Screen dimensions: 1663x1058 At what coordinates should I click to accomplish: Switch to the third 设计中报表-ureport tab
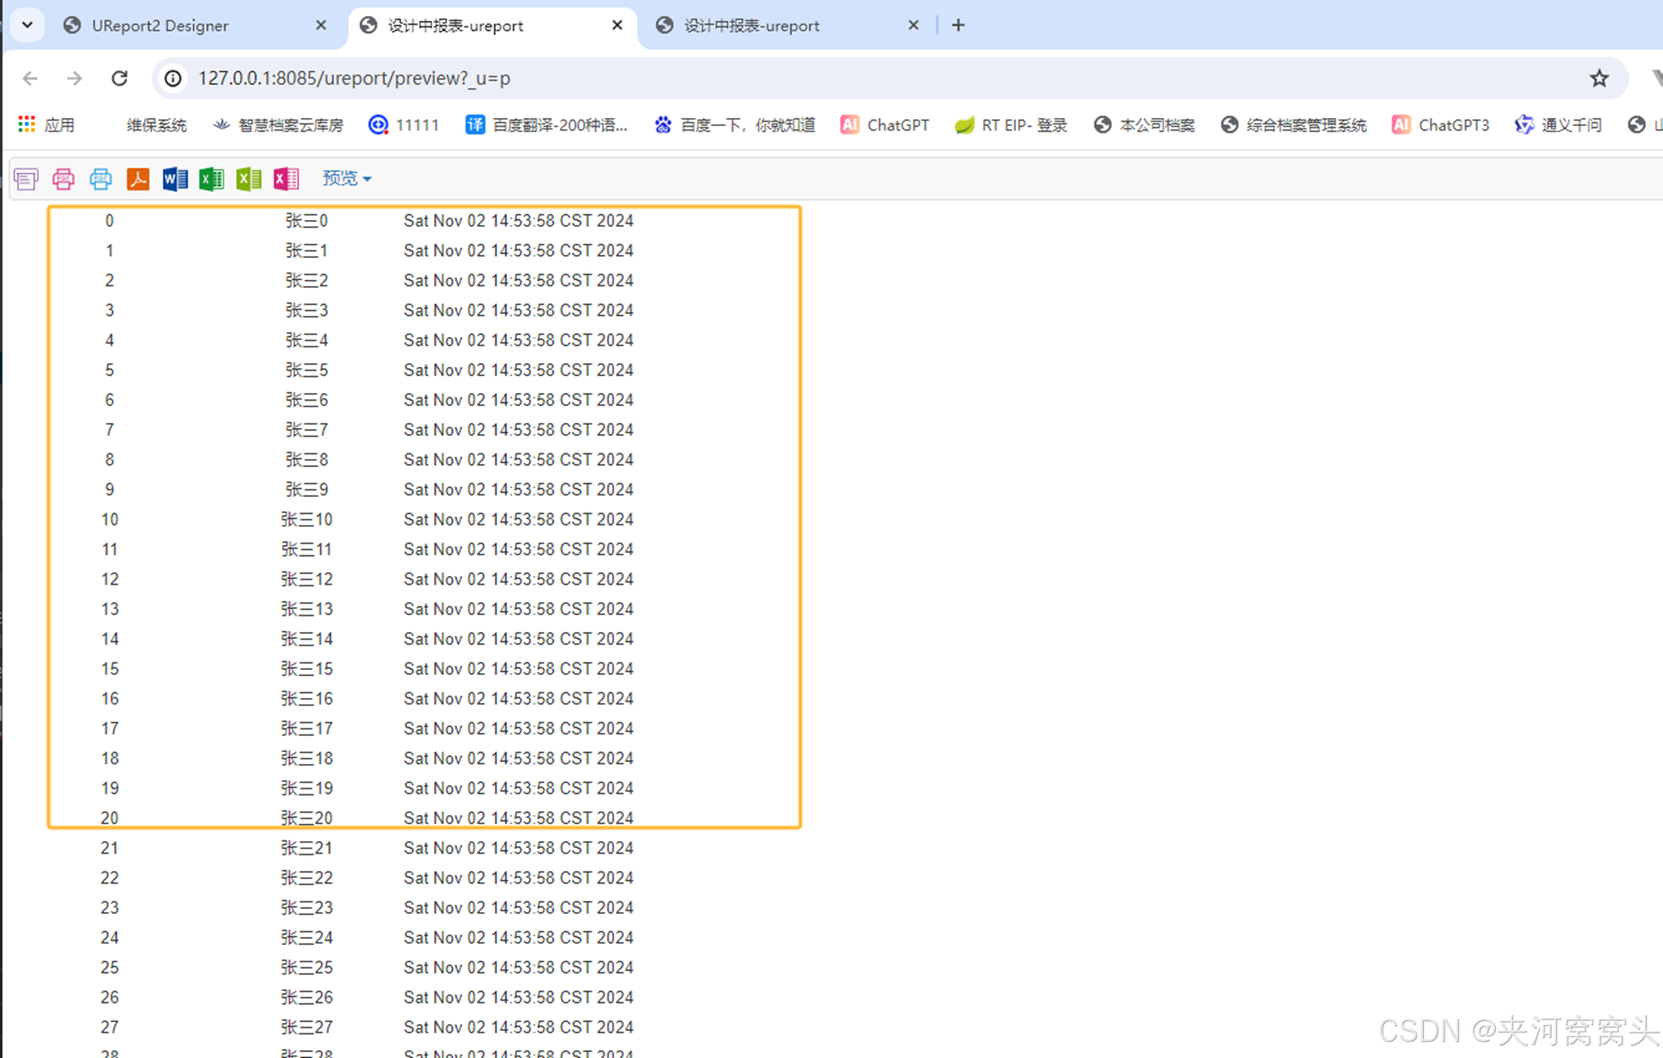[x=751, y=25]
